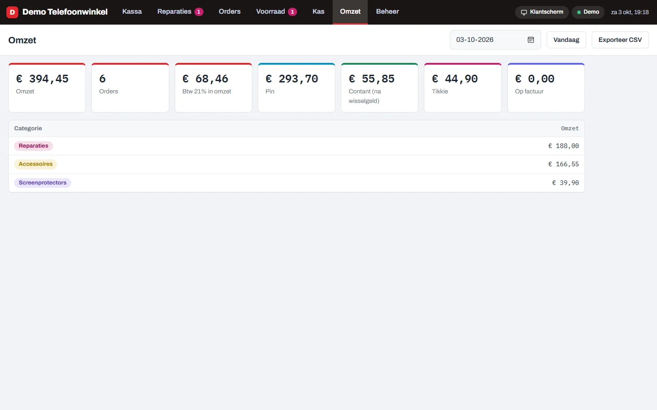Click the monitor icon on Klantscherm
Screen dimensions: 657x410
(524, 12)
